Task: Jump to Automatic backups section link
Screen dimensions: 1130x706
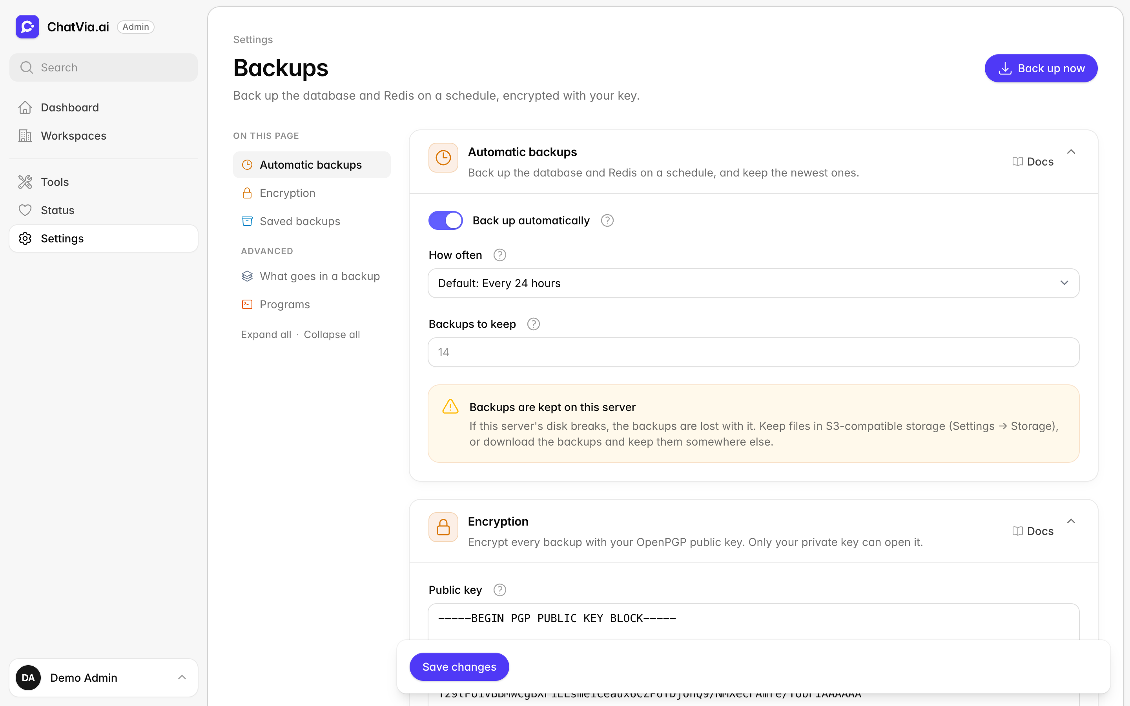Action: click(x=312, y=164)
